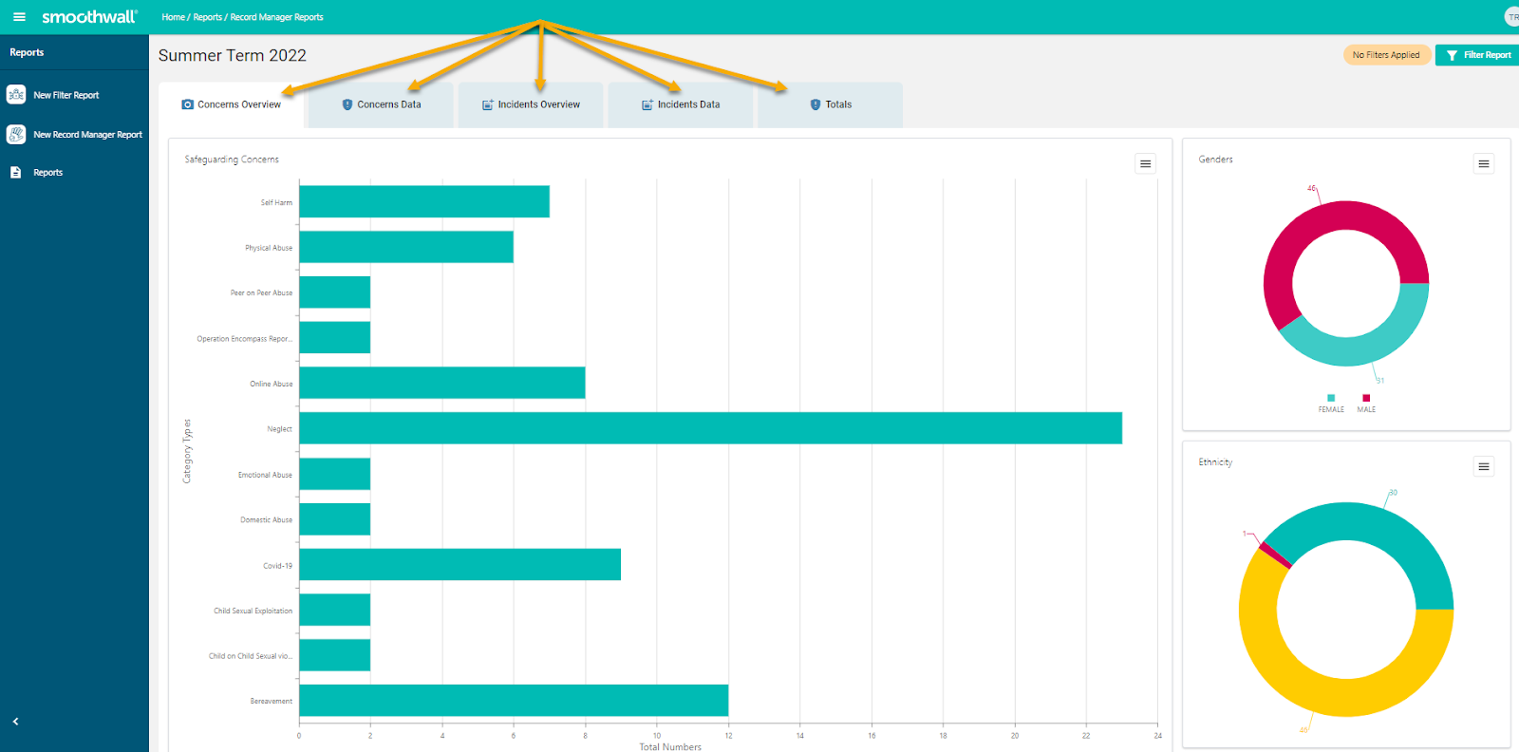Viewport: 1519px width, 752px height.
Task: Click the No Filters Applied badge
Action: tap(1386, 55)
